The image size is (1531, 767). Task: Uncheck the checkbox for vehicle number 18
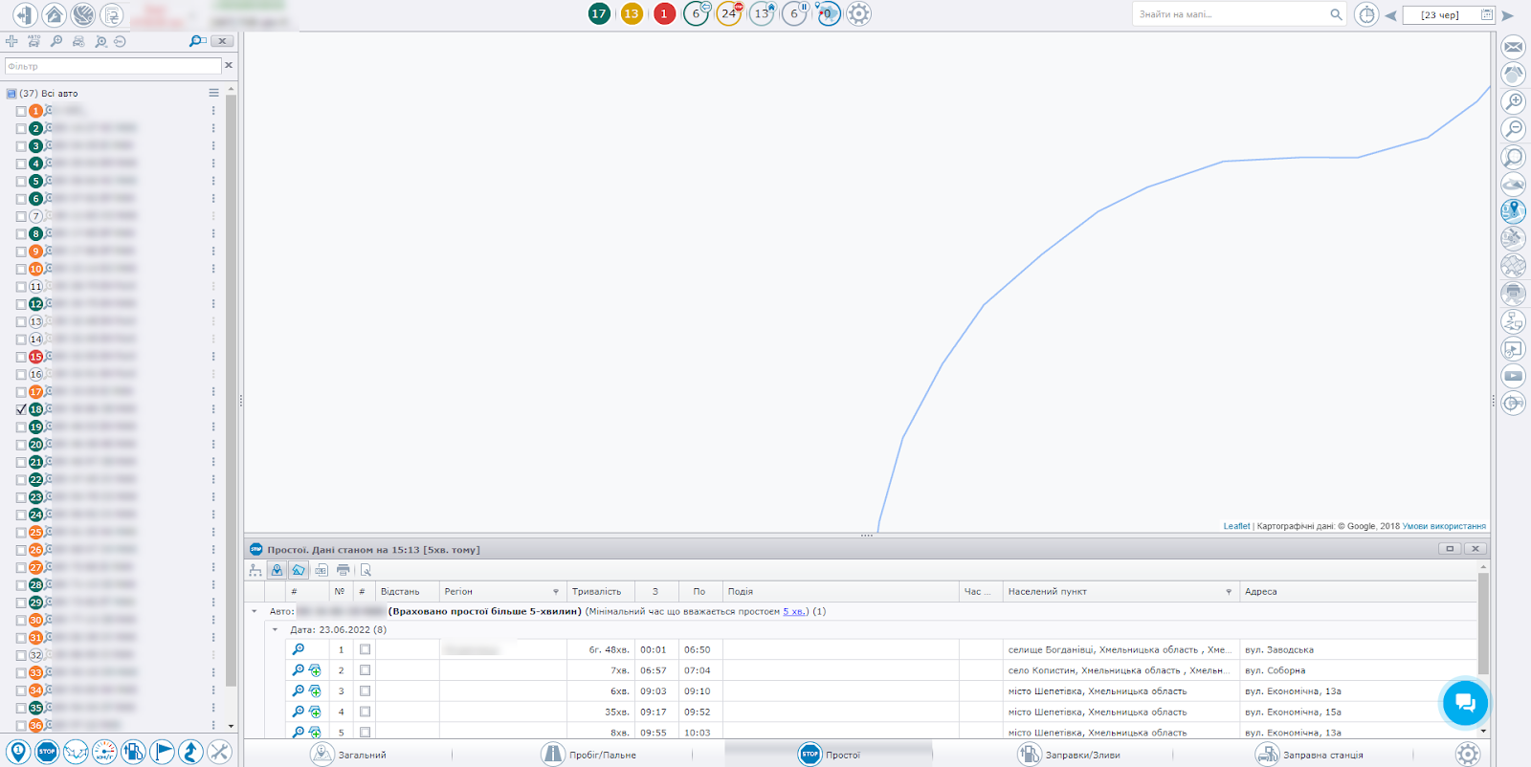click(21, 409)
